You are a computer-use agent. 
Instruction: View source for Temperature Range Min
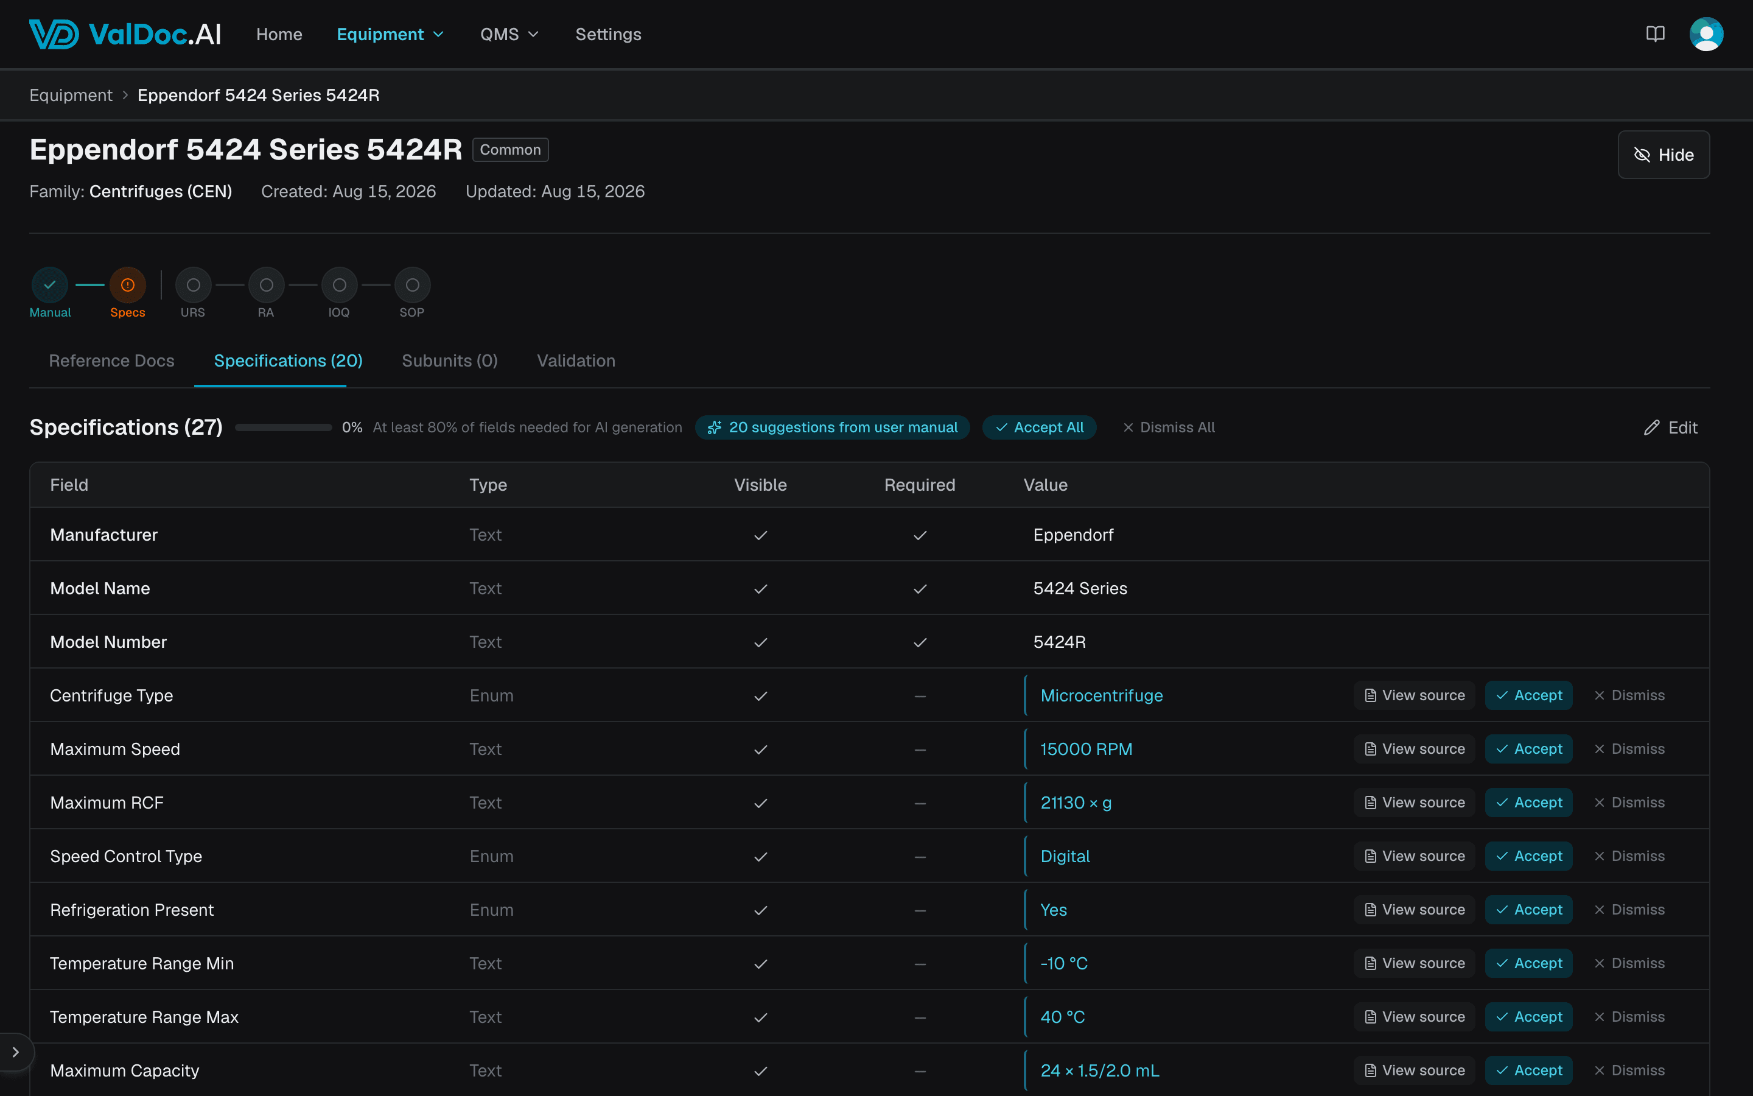(x=1414, y=963)
